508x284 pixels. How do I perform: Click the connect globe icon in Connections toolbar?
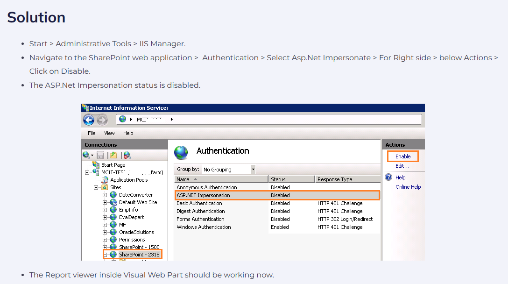click(x=86, y=155)
